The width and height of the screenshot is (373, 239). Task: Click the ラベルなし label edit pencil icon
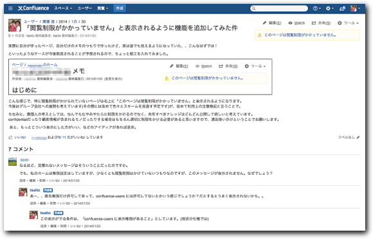[358, 137]
